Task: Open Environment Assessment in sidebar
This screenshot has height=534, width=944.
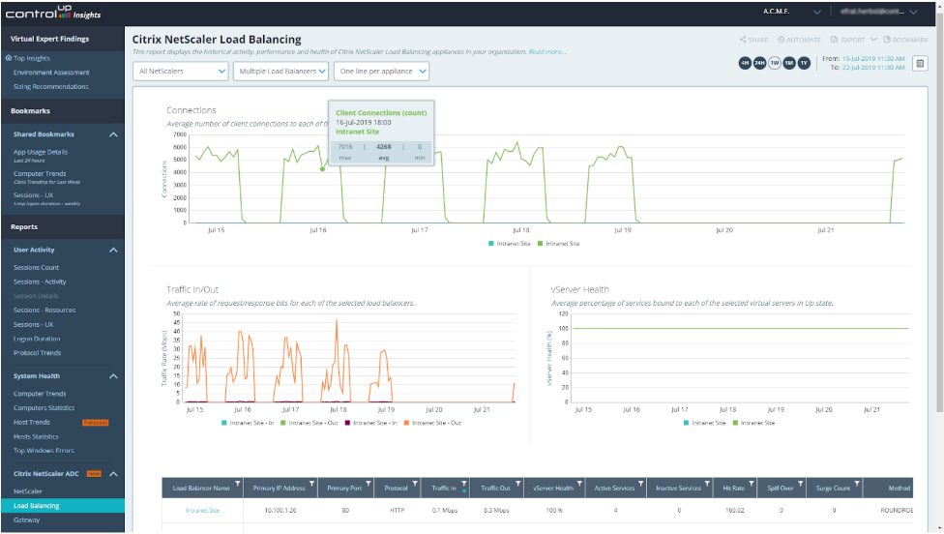Action: [51, 73]
